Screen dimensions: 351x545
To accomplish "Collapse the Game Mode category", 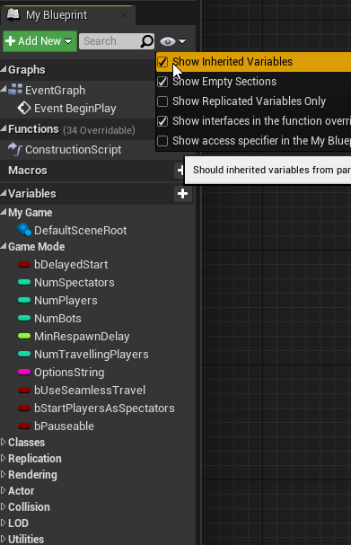I will click(x=4, y=246).
